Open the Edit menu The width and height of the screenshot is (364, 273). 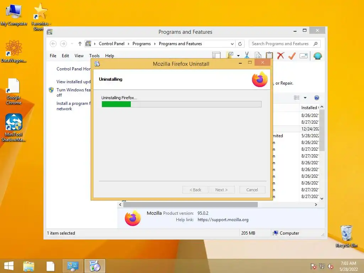click(x=65, y=56)
